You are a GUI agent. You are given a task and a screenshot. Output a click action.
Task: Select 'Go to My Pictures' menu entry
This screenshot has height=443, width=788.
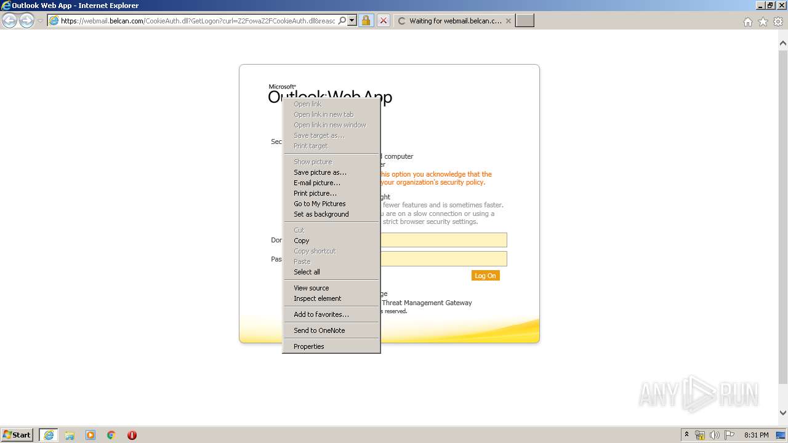click(x=331, y=204)
